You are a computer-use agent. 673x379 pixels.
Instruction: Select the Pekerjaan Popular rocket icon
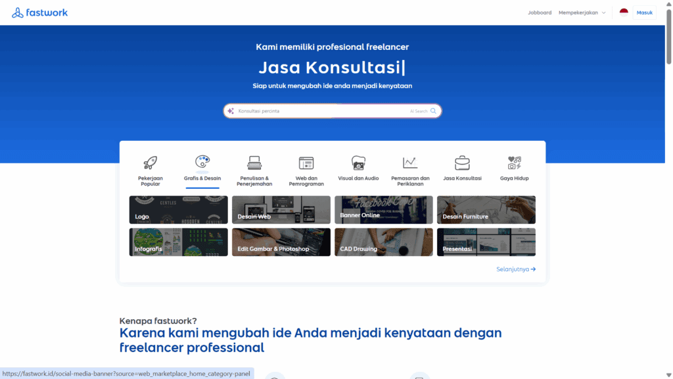pos(151,163)
